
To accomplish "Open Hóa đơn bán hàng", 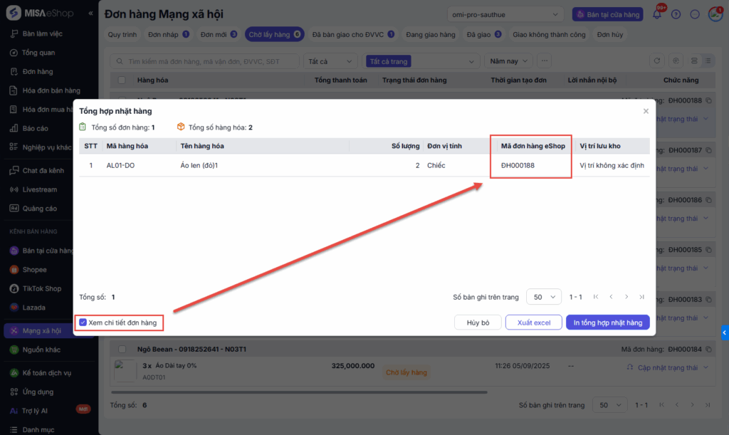I will (x=51, y=90).
